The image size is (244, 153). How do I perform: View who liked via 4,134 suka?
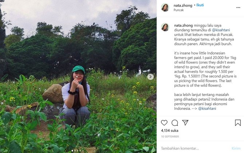tap(169, 130)
